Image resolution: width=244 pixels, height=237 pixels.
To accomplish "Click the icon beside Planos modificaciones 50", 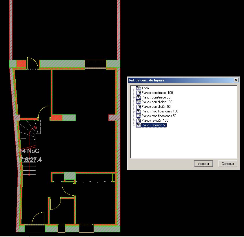I will (139, 116).
